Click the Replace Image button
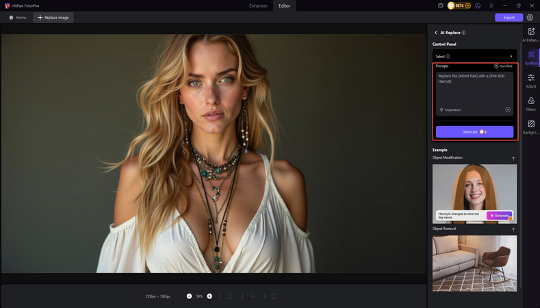540x308 pixels. (53, 18)
